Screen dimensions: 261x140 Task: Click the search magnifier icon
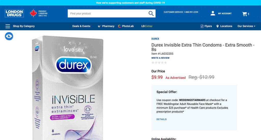[x=151, y=13]
